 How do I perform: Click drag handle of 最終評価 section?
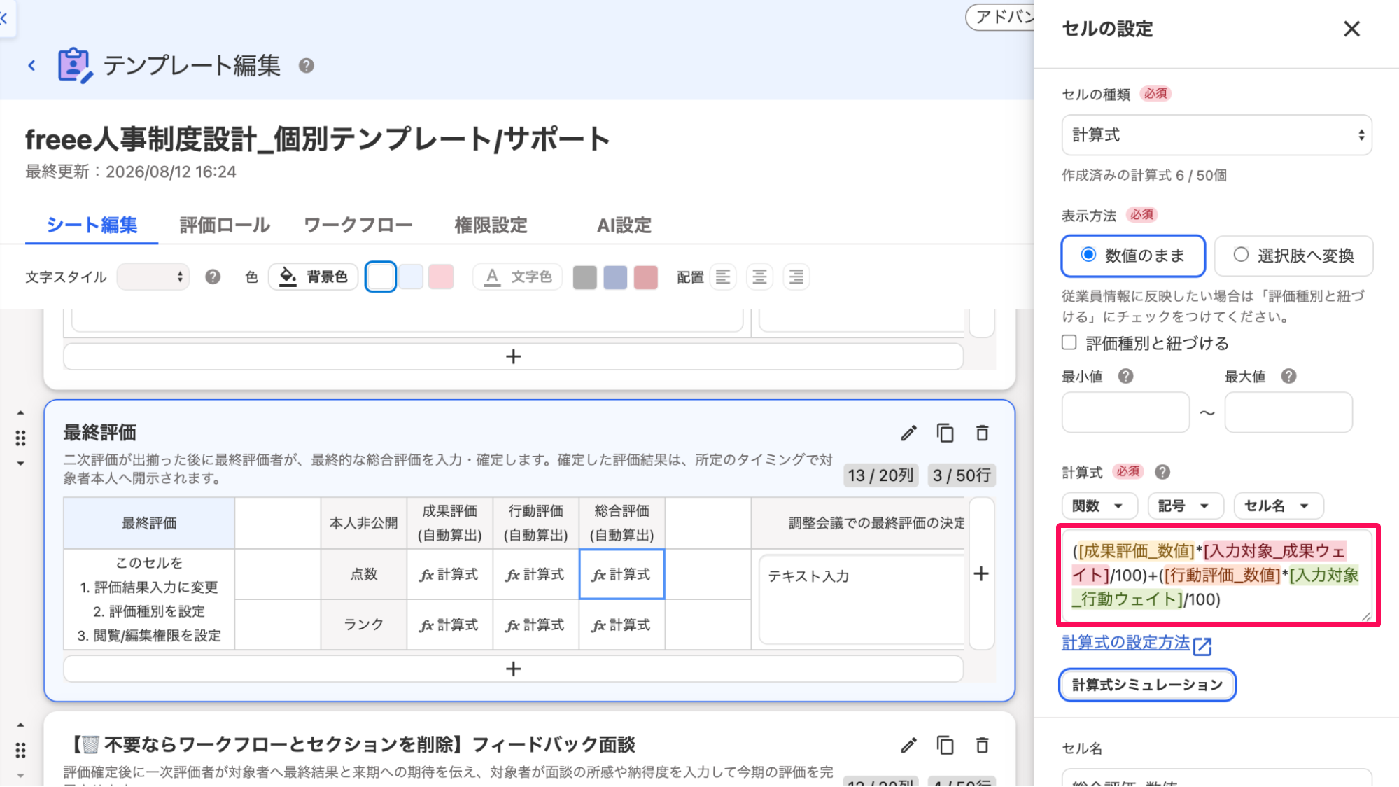[x=20, y=438]
